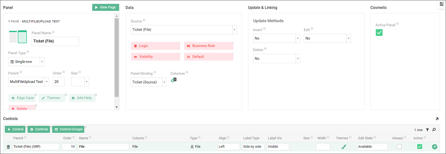Open the Edit update method dropdown

pyautogui.click(x=327, y=38)
